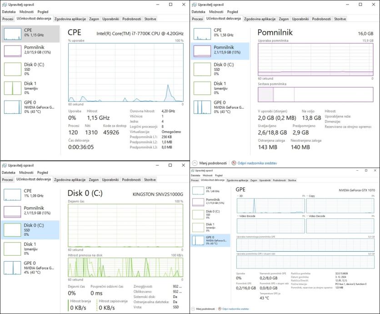Open Možnosti menu in the KINGSTON disk window
This screenshot has width=380, height=314.
click(26, 173)
